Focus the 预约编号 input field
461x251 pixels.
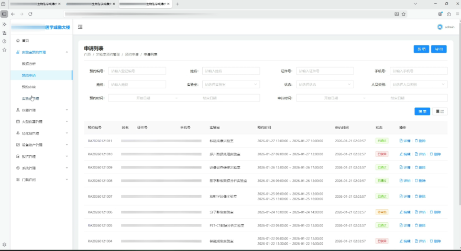[137, 71]
